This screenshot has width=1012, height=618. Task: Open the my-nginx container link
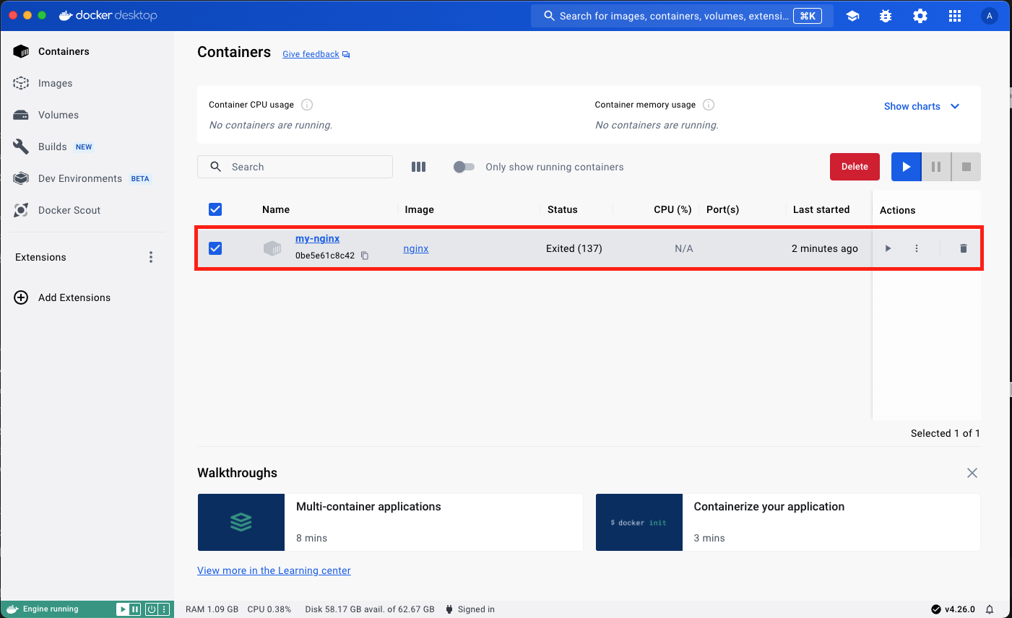(317, 239)
